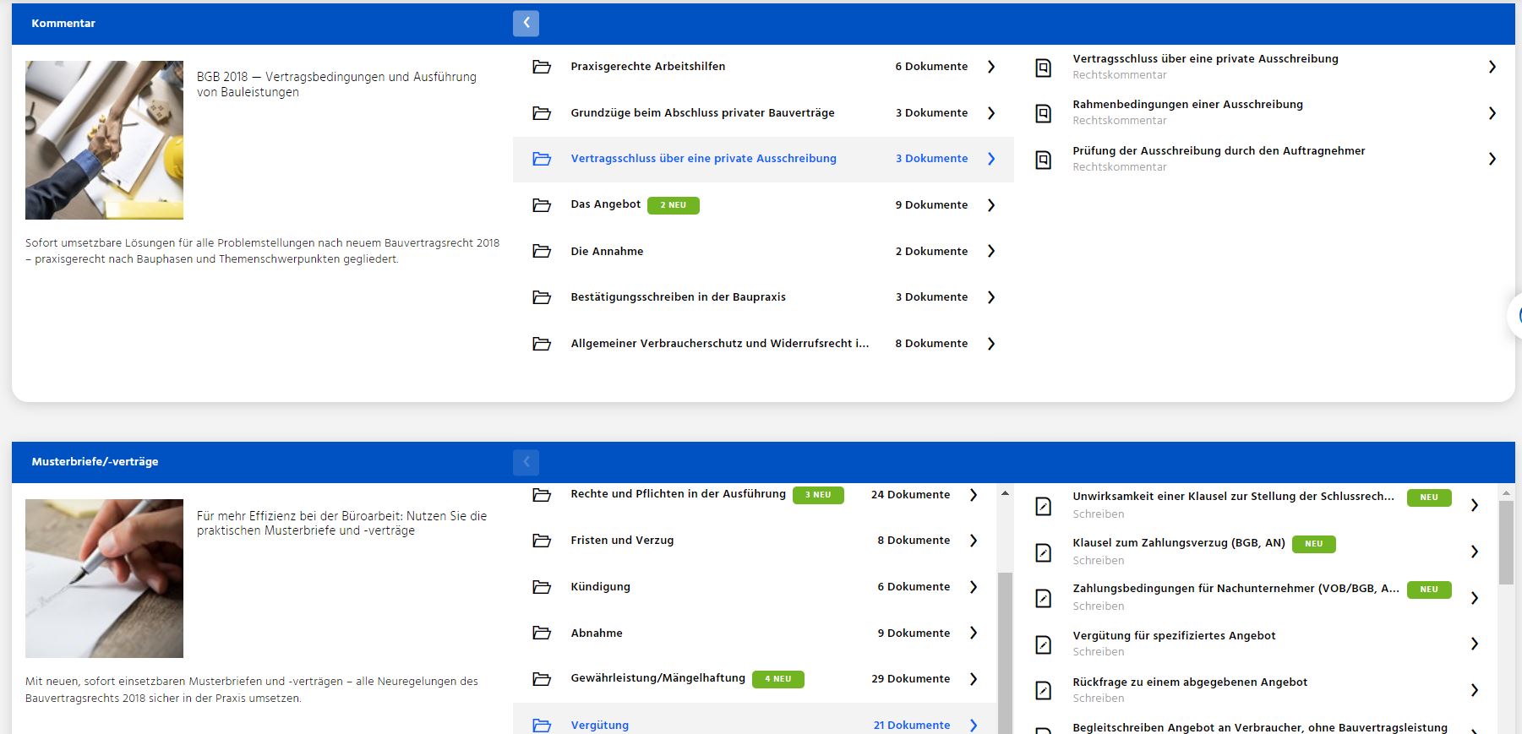Open Die Annahme folder entry
1522x734 pixels.
tap(763, 251)
